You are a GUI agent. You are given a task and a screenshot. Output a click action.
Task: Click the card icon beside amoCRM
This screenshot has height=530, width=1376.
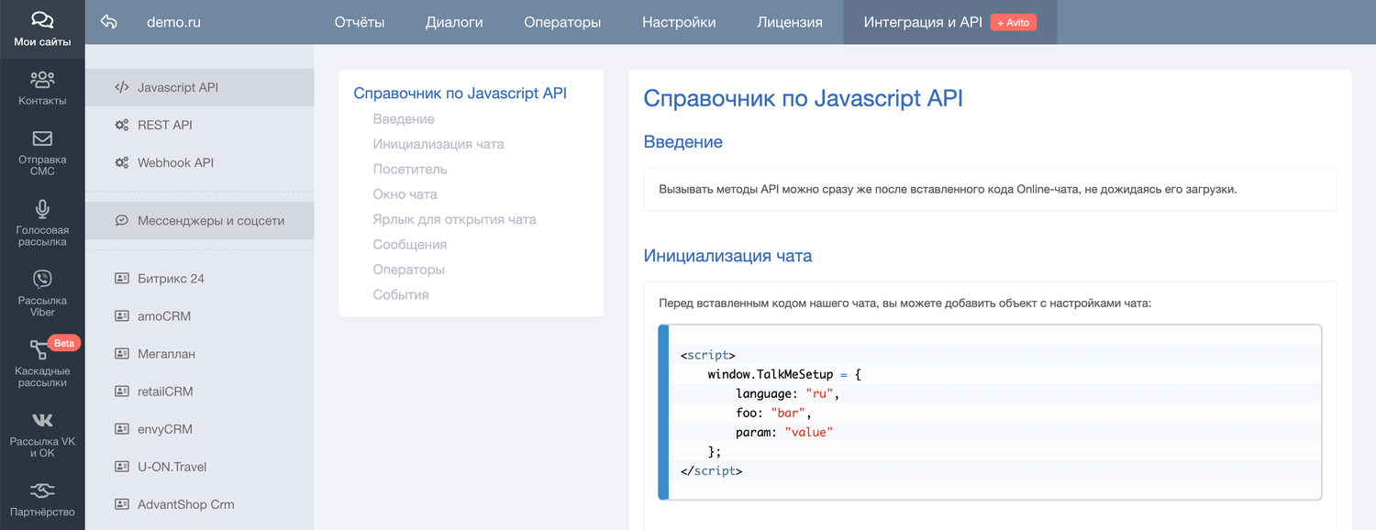click(x=121, y=315)
